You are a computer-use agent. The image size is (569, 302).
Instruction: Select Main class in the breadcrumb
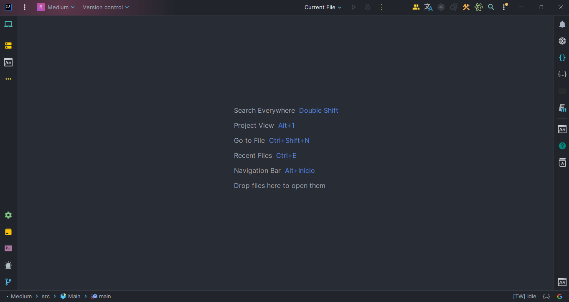point(70,296)
